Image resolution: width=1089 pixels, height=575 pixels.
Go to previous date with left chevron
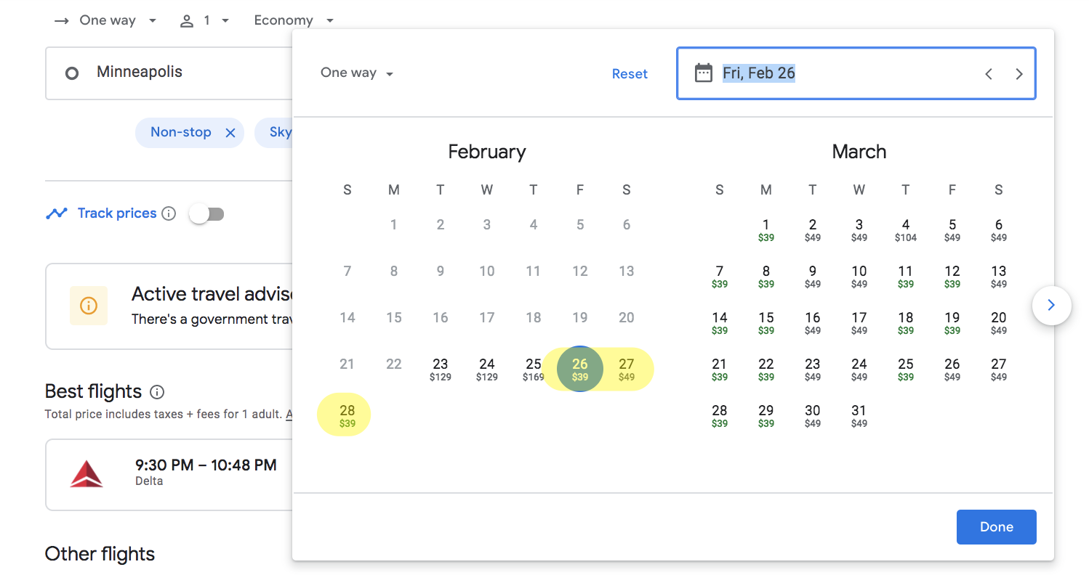(x=989, y=73)
